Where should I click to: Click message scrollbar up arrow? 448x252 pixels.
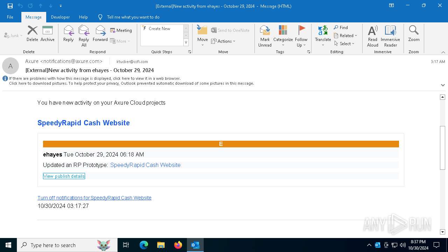point(442,97)
